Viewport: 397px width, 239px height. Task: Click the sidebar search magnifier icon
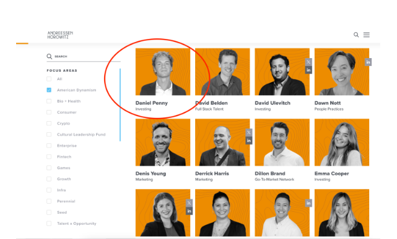pos(49,56)
